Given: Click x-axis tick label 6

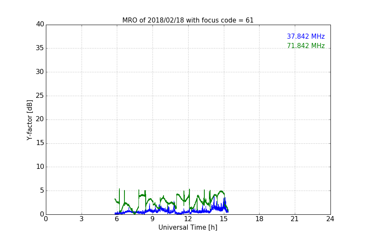Looking at the screenshot, I should (117, 219).
